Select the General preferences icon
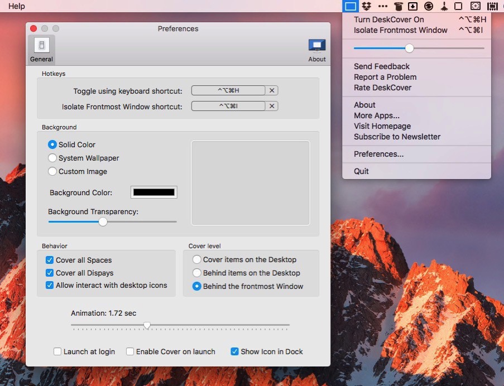Screen dimensions: 504x386 click(x=41, y=50)
